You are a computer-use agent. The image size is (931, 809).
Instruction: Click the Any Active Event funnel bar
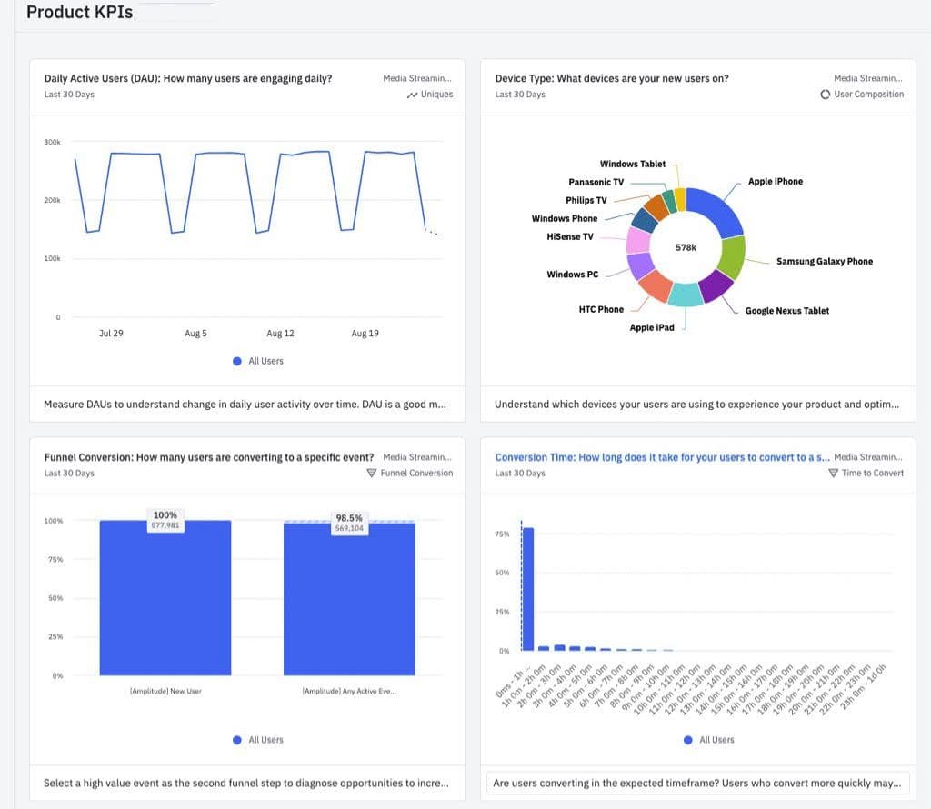click(349, 602)
